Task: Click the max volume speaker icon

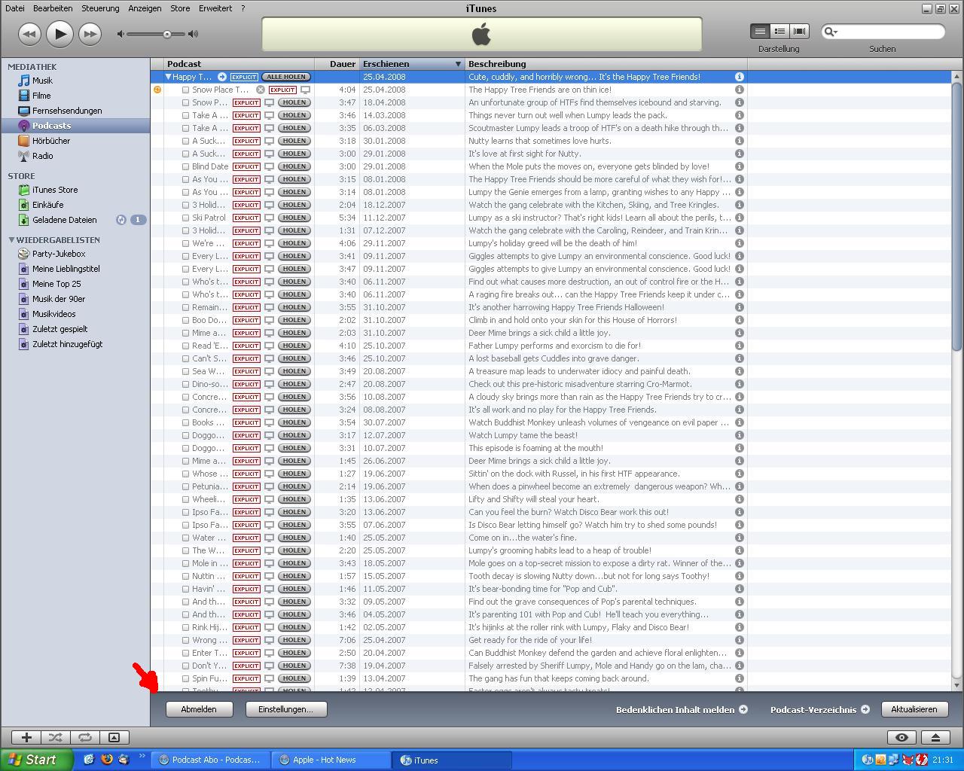Action: 194,34
